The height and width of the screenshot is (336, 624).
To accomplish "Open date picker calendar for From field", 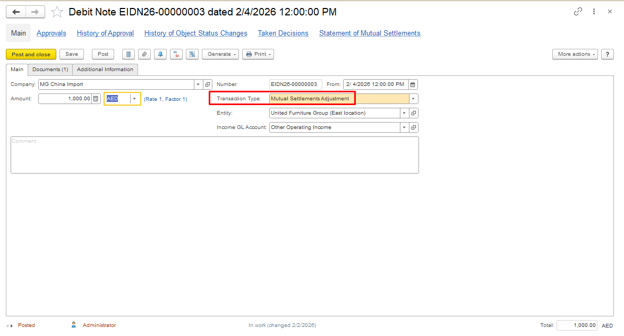I will click(x=413, y=84).
